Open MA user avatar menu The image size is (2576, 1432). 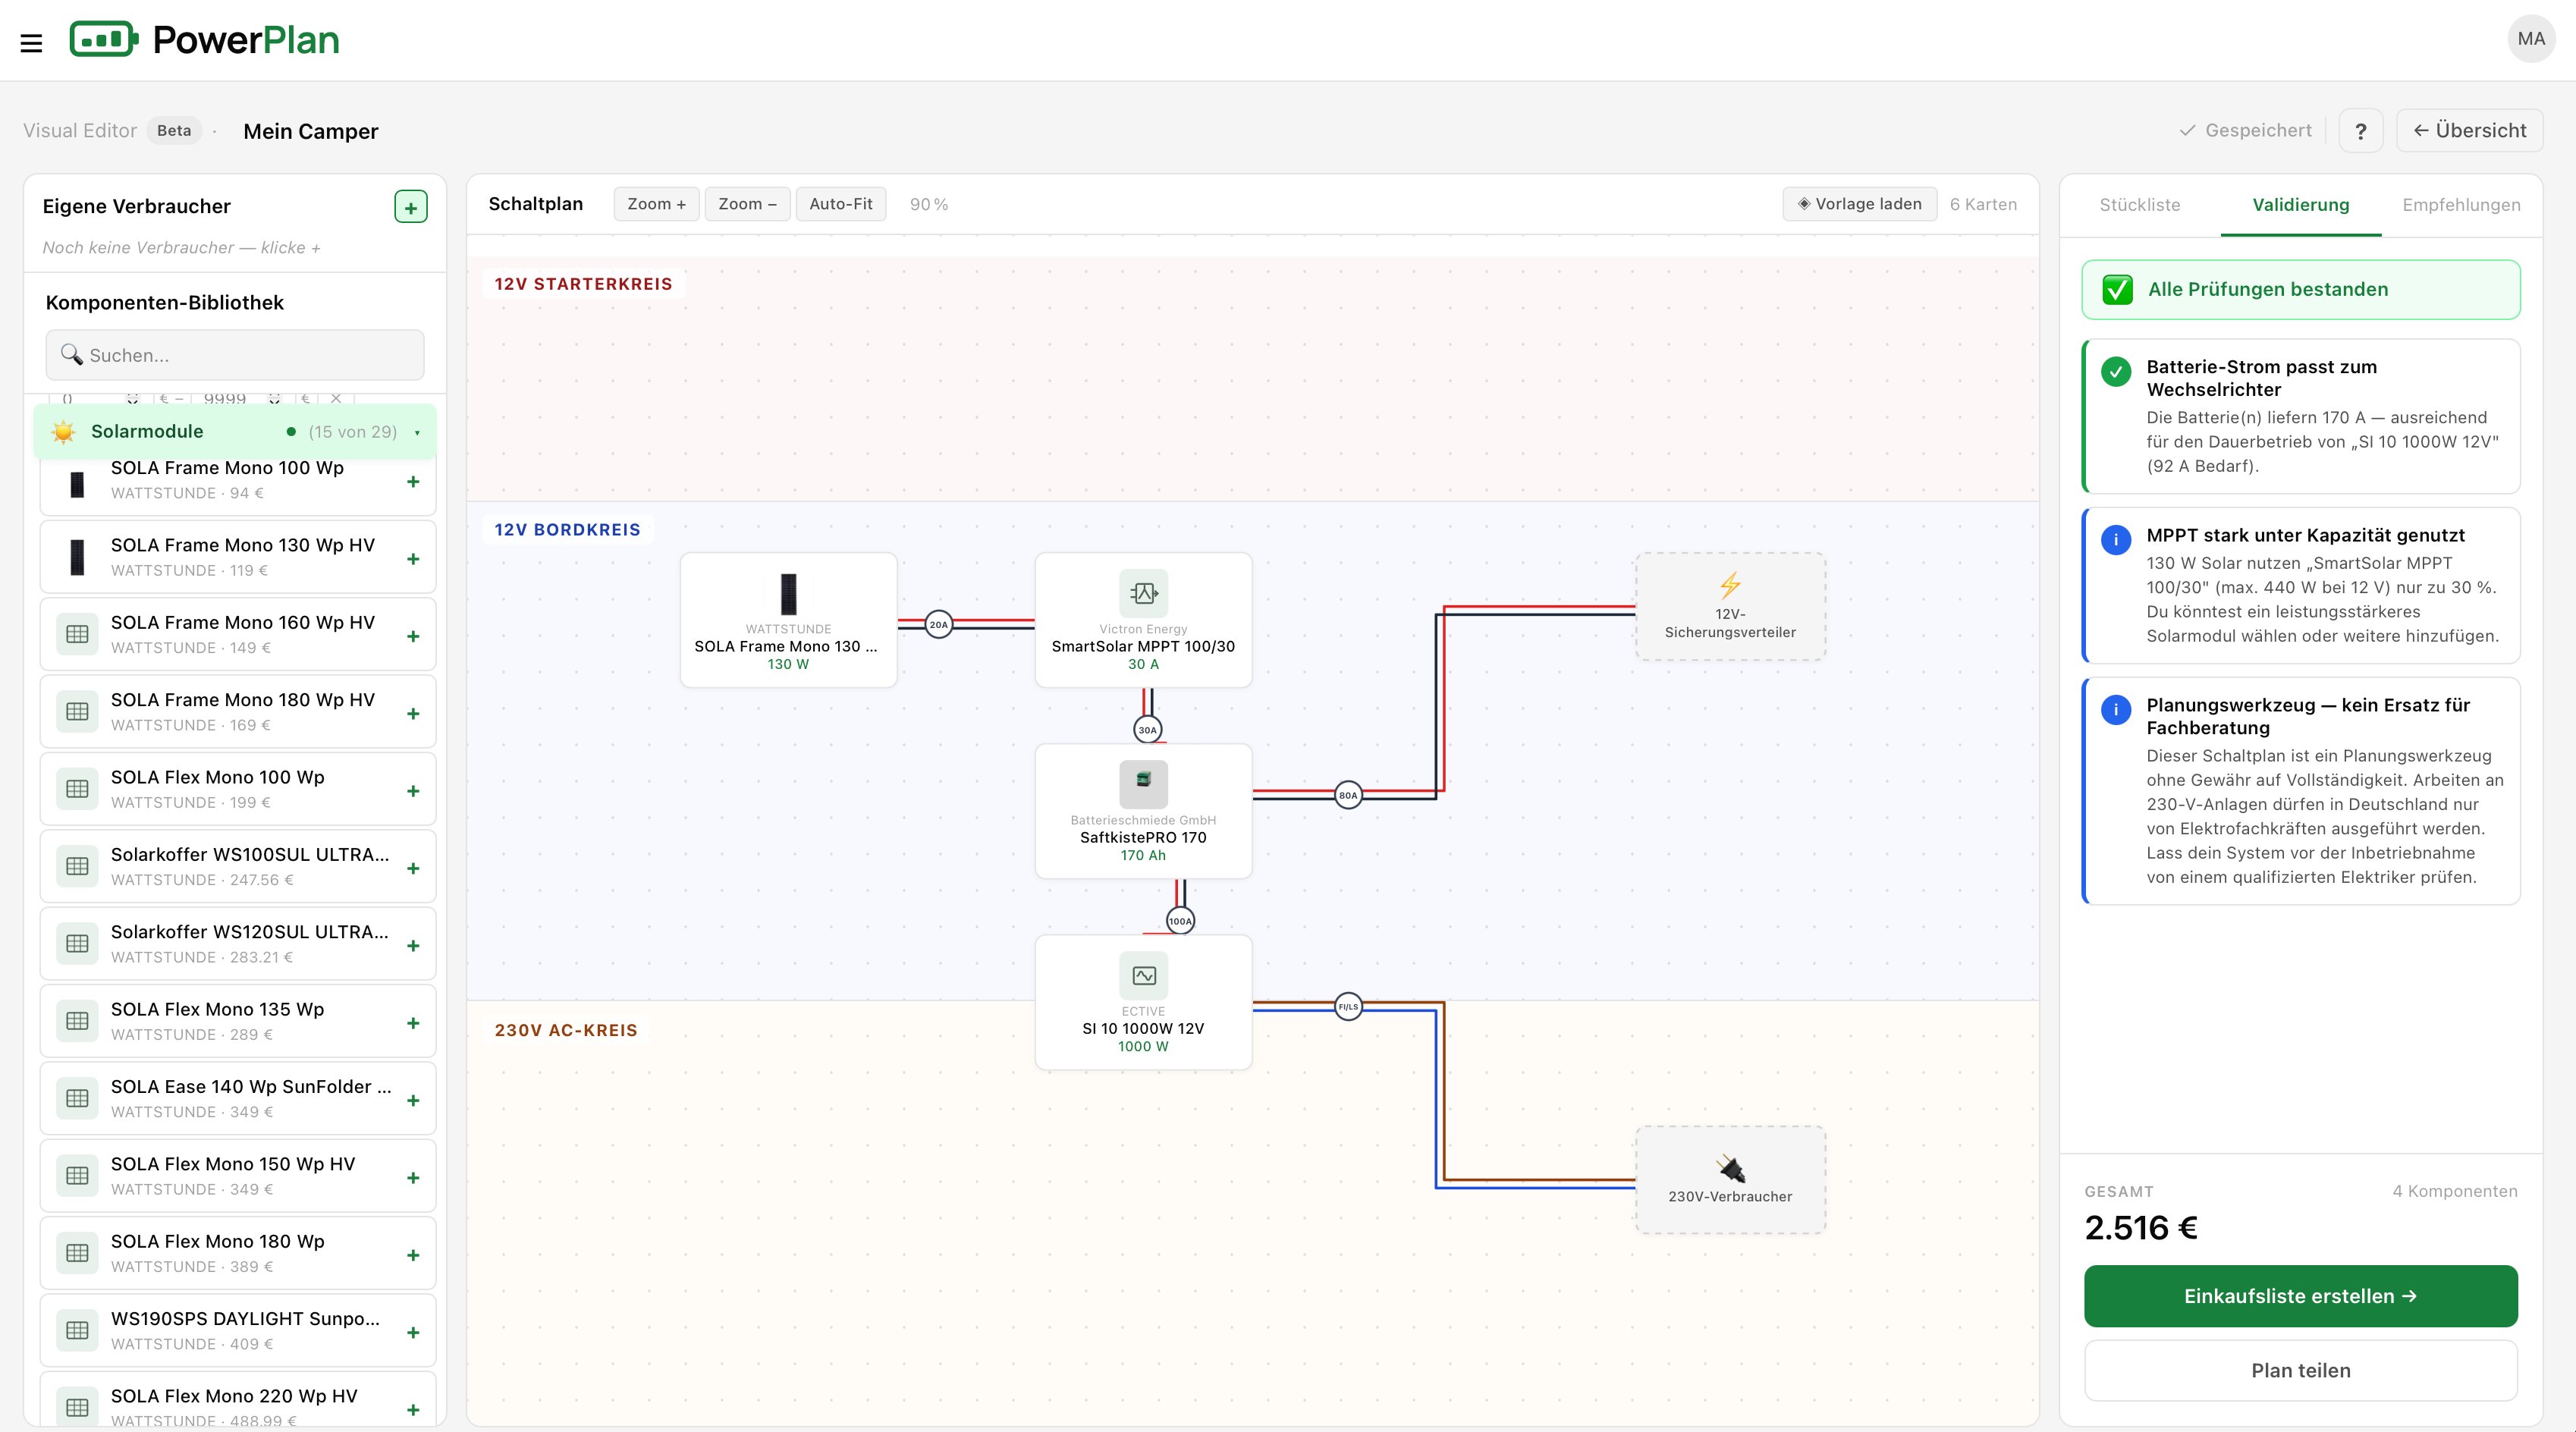point(2531,39)
